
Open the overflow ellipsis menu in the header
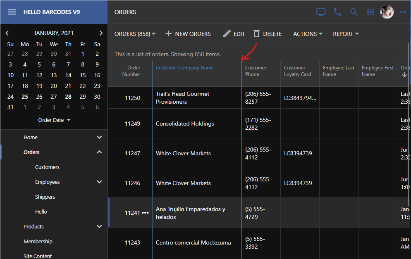click(403, 12)
